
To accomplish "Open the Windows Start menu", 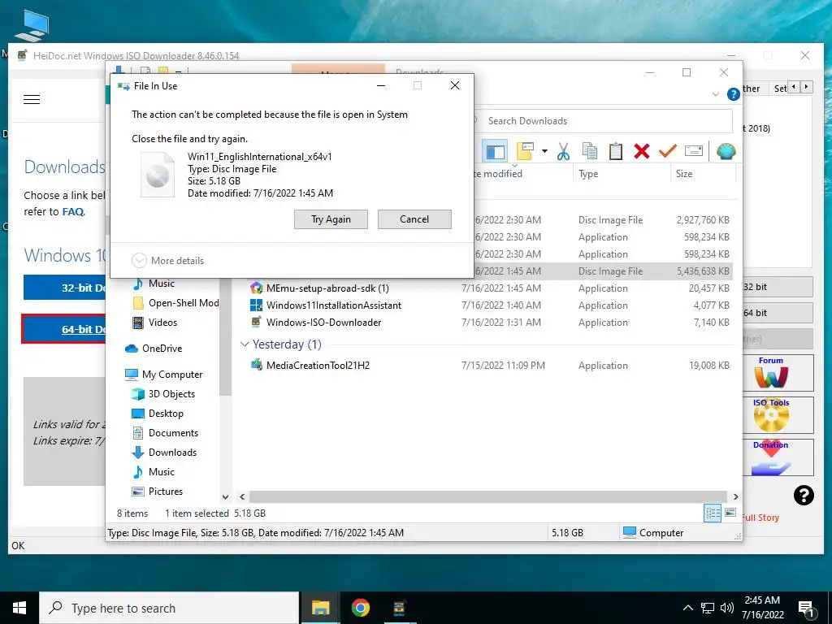I will [x=19, y=608].
